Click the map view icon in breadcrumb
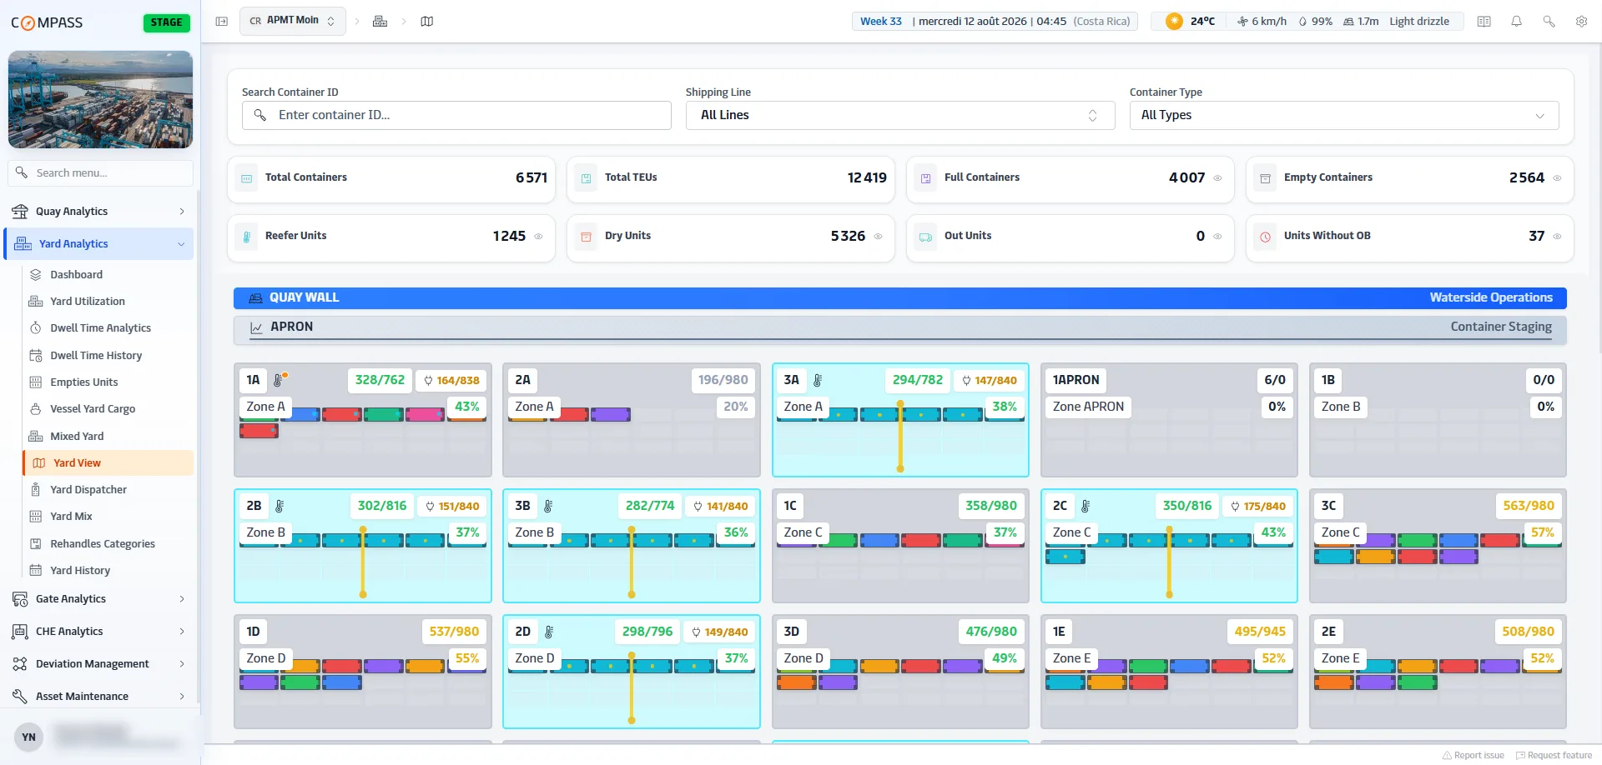This screenshot has height=765, width=1602. point(427,21)
